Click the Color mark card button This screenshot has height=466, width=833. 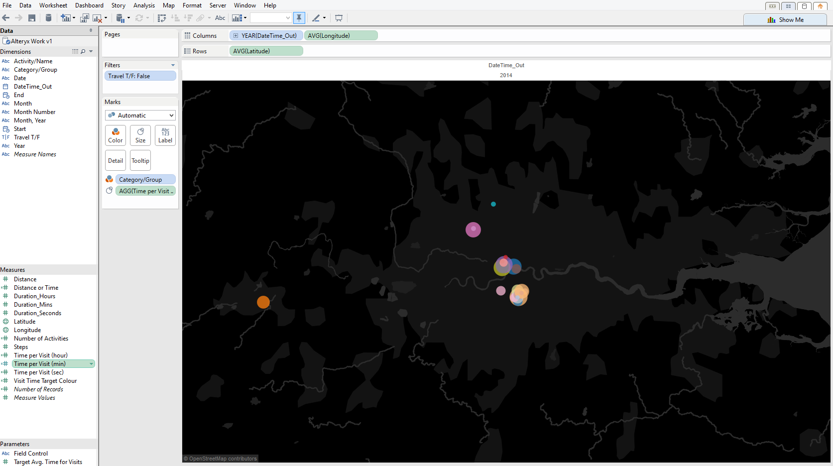pos(116,135)
